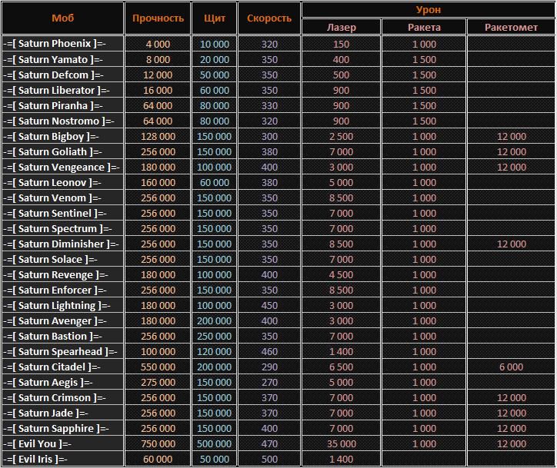Click Saturn Citadel rocket launcher value 6 000

pos(511,367)
